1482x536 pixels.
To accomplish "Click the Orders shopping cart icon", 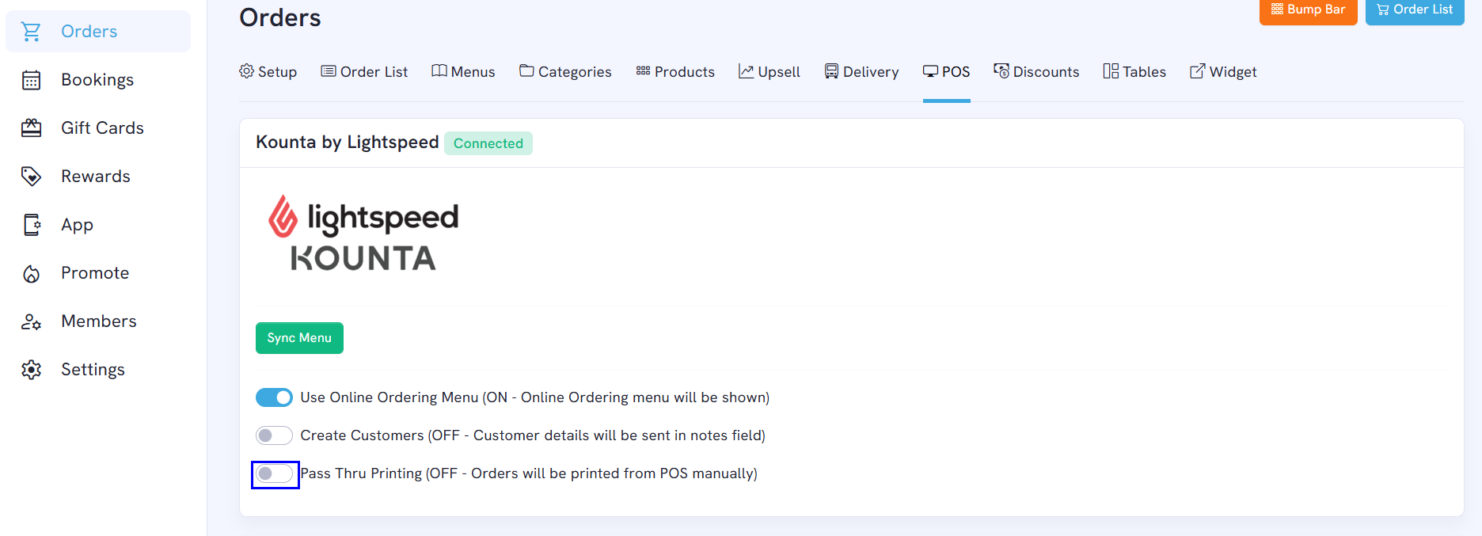I will coord(31,32).
